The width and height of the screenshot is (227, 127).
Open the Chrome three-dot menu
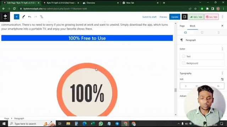[223, 8]
